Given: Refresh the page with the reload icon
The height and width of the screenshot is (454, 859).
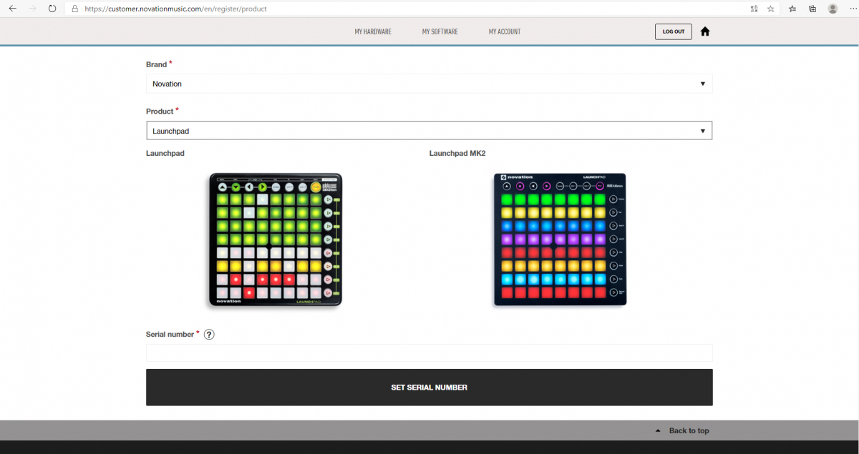Looking at the screenshot, I should click(52, 9).
